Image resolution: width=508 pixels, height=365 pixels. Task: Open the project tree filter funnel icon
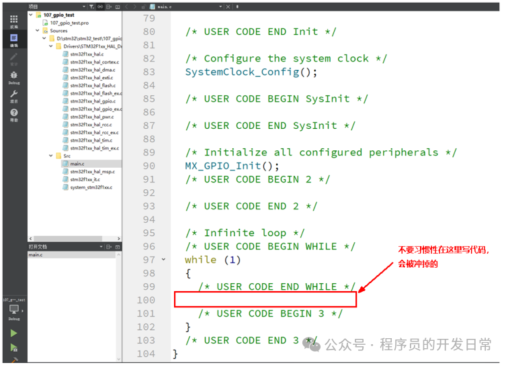coord(91,7)
